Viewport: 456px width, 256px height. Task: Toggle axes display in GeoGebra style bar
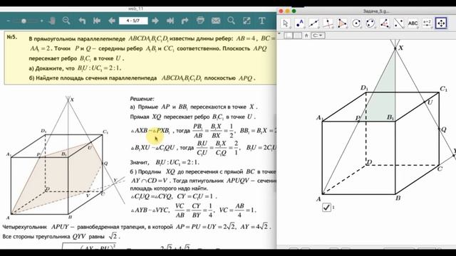(288, 36)
